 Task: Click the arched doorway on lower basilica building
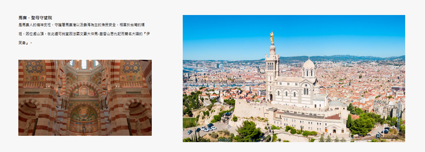click(x=334, y=131)
